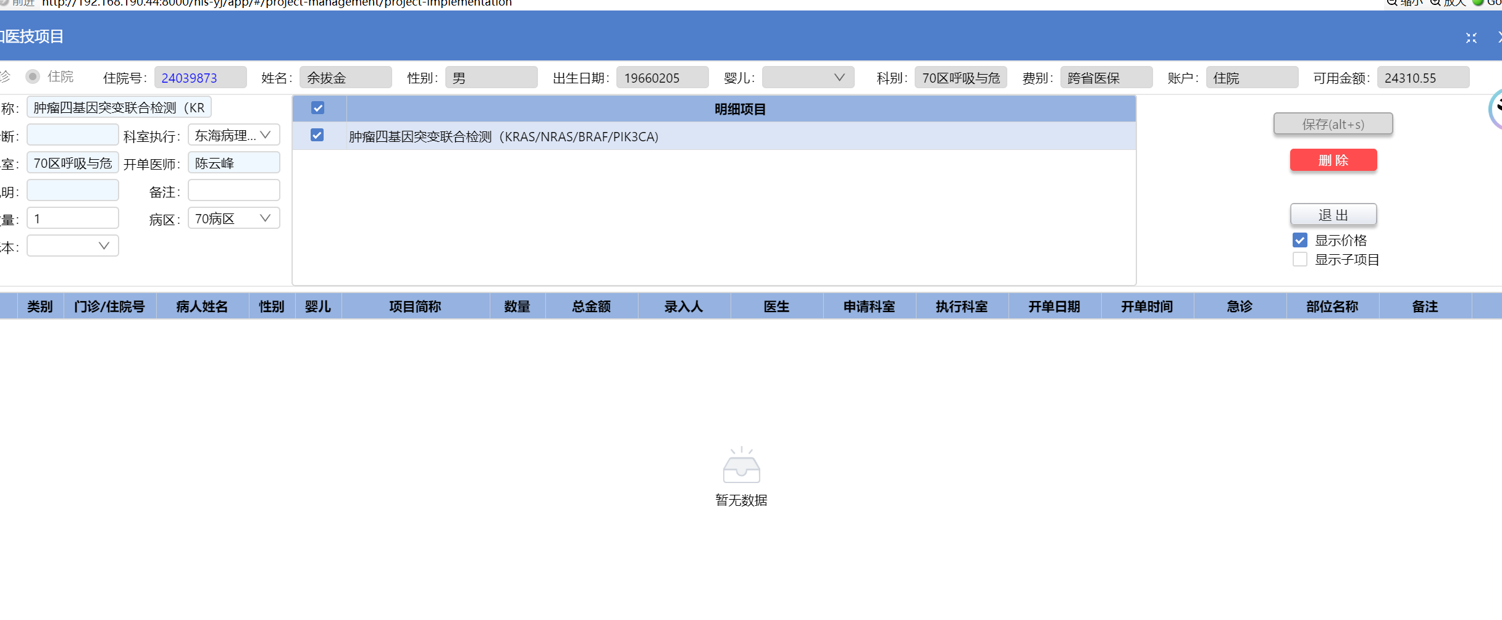Open the 病区 dropdown showing 70病区
Screen dimensions: 1502x620
233,218
